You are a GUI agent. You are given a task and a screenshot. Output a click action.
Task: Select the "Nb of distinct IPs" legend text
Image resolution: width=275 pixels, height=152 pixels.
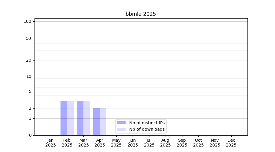[x=147, y=123]
